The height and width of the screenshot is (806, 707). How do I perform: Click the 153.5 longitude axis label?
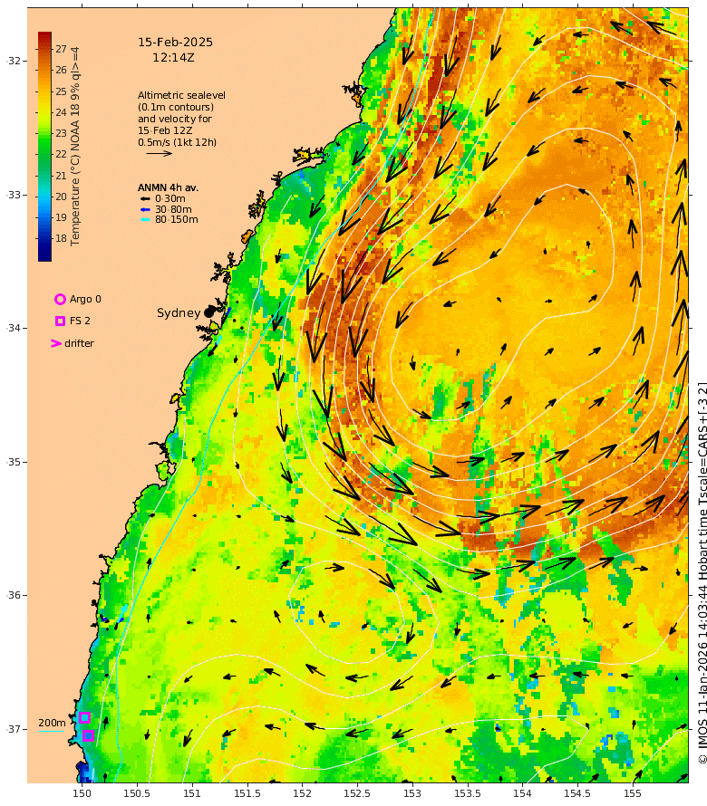click(x=467, y=793)
